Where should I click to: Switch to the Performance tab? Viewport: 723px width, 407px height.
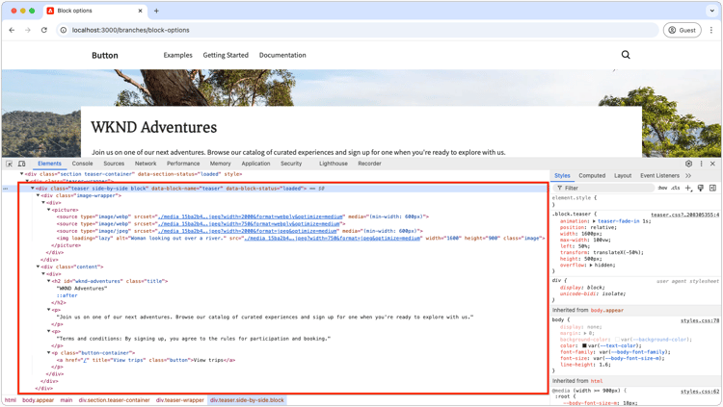(x=183, y=164)
